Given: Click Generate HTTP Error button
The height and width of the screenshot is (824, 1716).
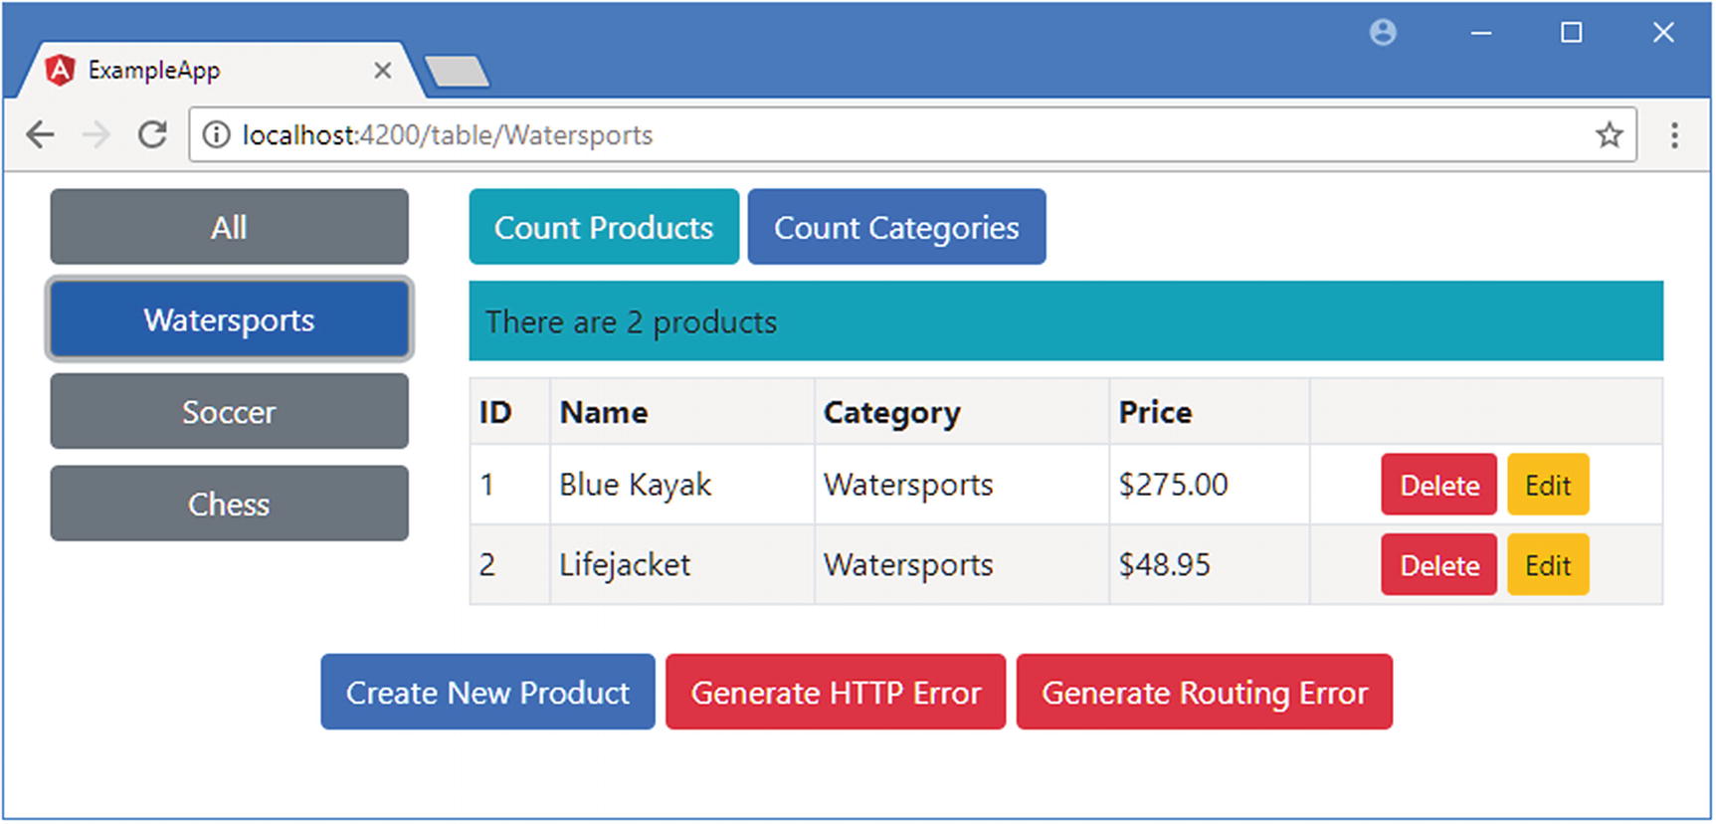Looking at the screenshot, I should coord(836,692).
